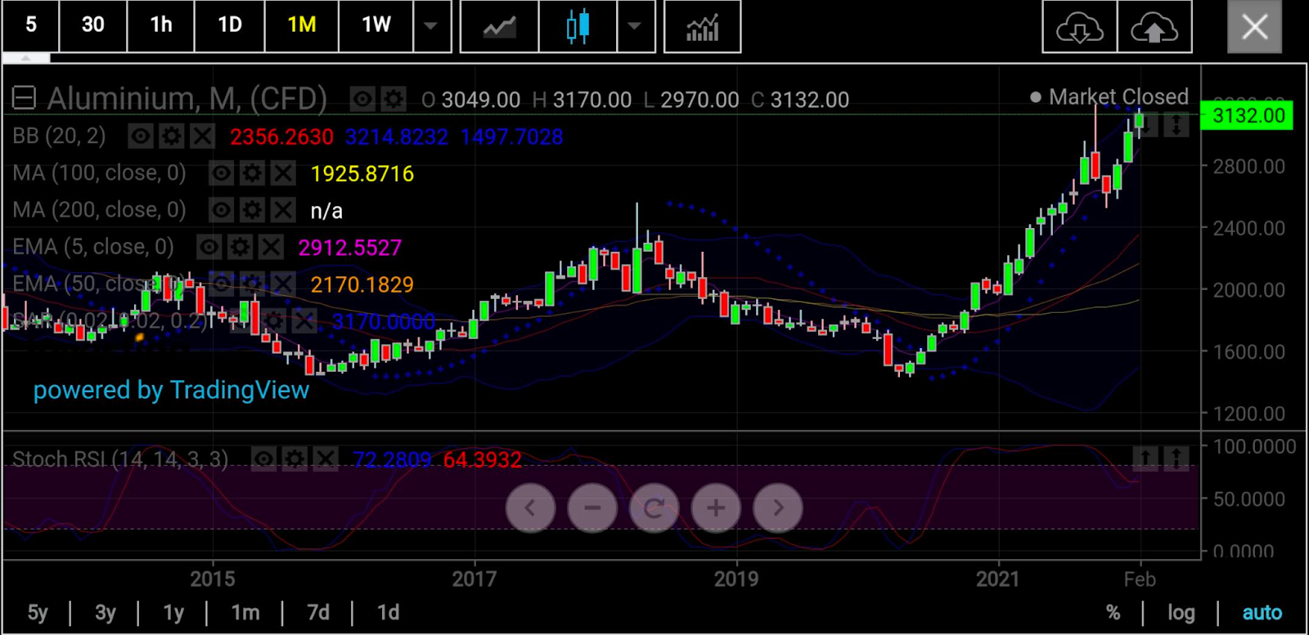Move the Stoch RSI pane up
1309x635 pixels.
click(1145, 458)
